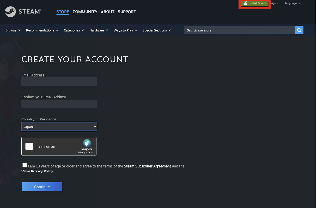
Task: Focus the Search the store field
Action: [x=239, y=30]
